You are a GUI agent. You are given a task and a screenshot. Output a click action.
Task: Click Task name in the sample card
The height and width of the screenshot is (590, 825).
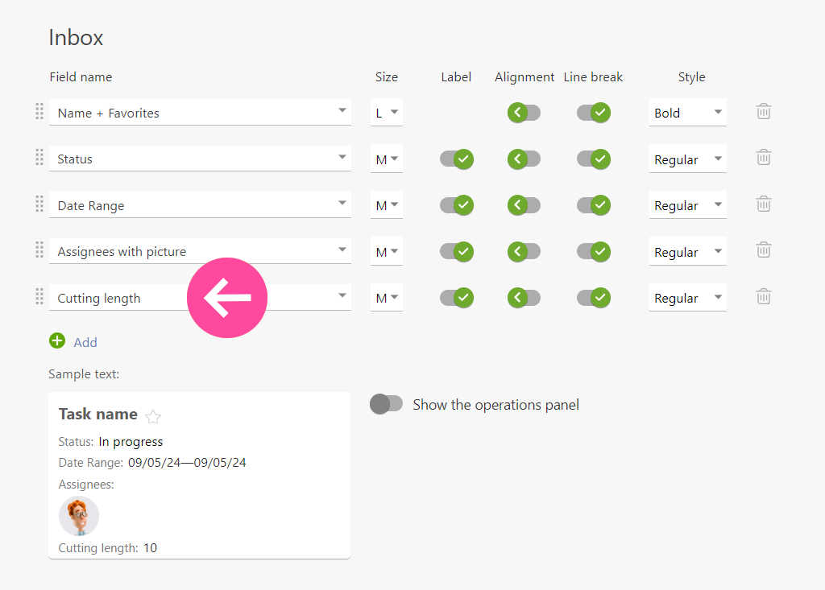(97, 414)
